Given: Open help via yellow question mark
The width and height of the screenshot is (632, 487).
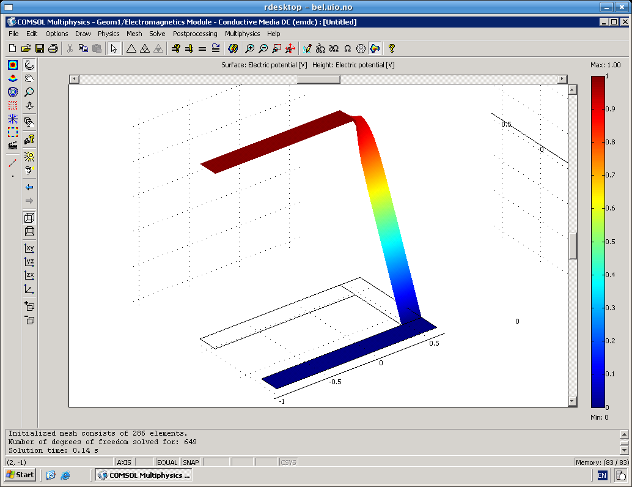Looking at the screenshot, I should click(x=391, y=48).
